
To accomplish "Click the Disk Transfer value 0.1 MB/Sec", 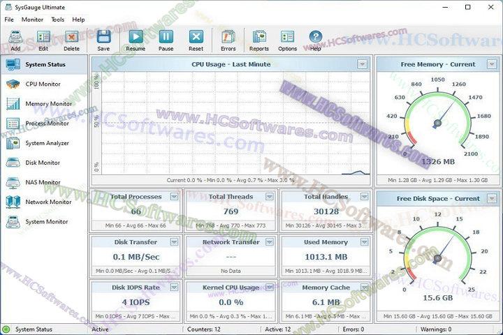I will [136, 257].
